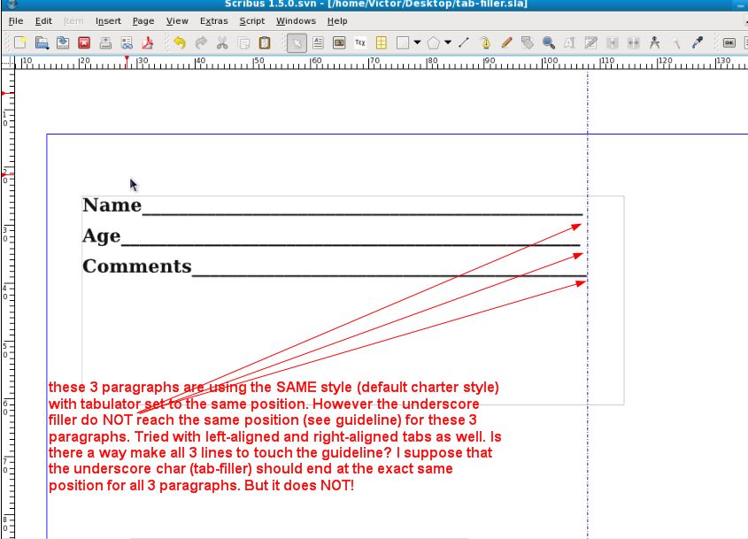Select the Measurements compass tool
The width and height of the screenshot is (748, 539).
coord(655,42)
